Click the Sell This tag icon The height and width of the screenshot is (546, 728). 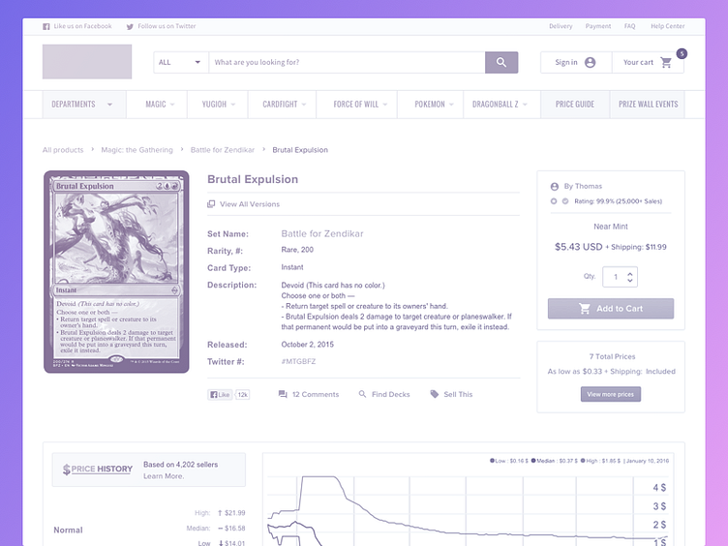(x=434, y=394)
